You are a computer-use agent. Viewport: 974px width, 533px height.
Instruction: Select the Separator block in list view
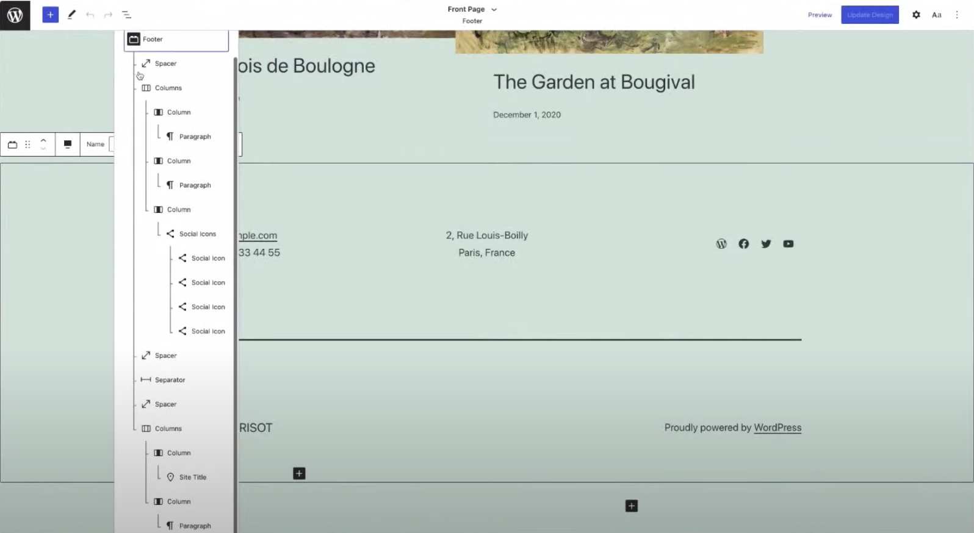tap(170, 380)
